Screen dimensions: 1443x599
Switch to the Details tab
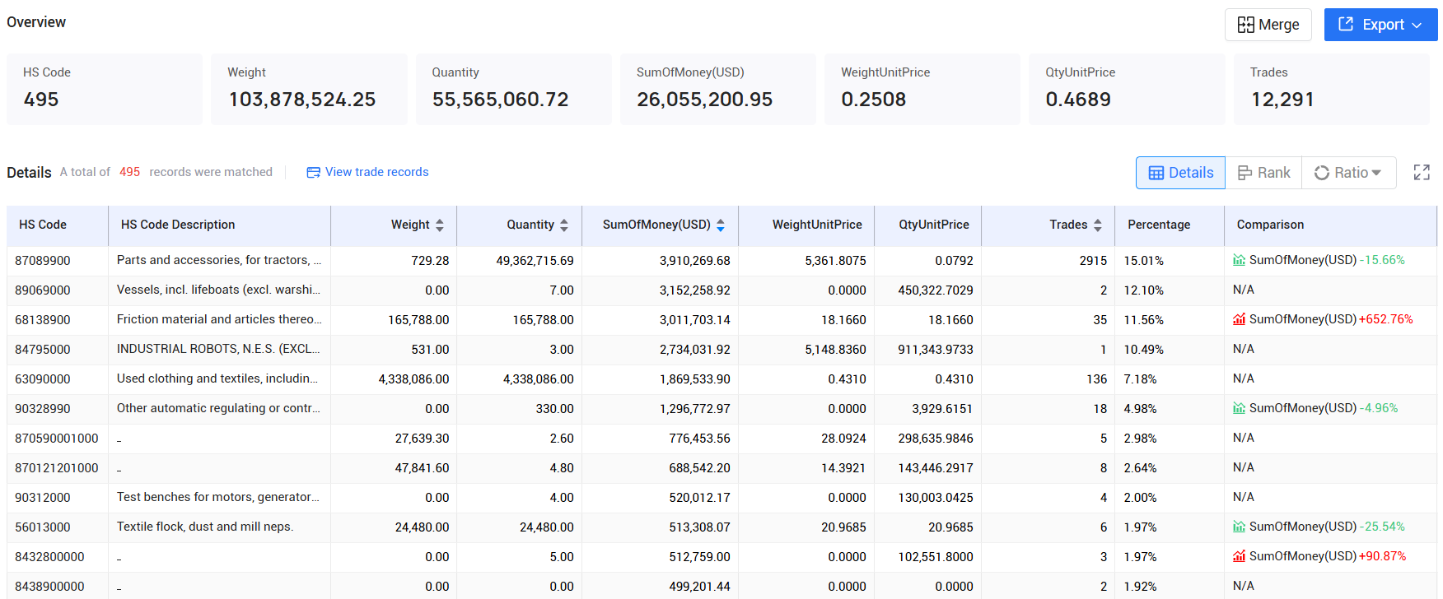coord(1180,173)
